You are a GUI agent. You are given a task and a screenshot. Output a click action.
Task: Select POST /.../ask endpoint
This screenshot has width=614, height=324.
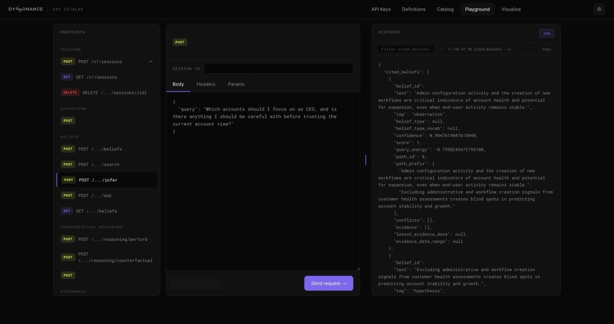coord(107,196)
